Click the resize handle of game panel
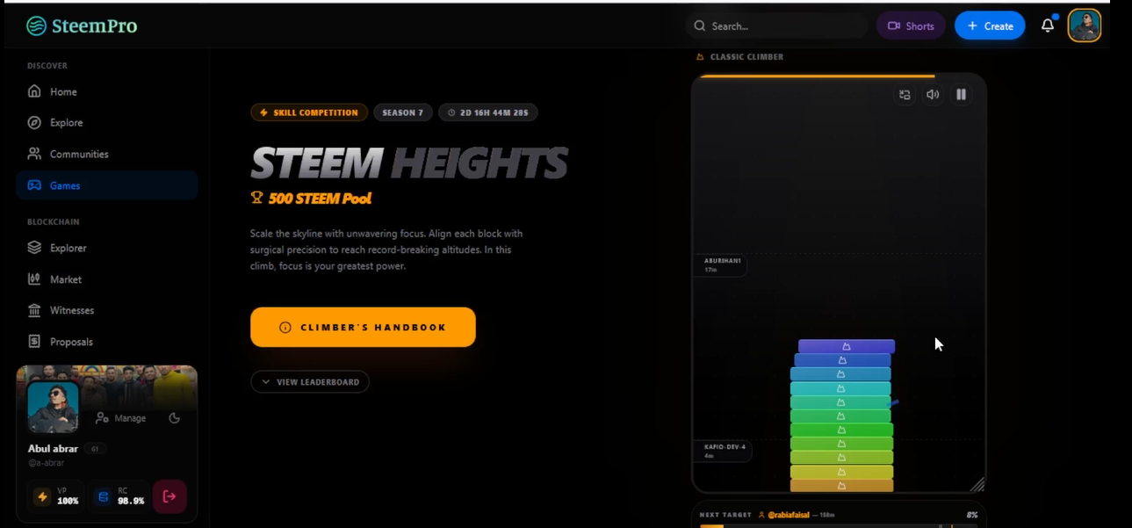 (977, 485)
